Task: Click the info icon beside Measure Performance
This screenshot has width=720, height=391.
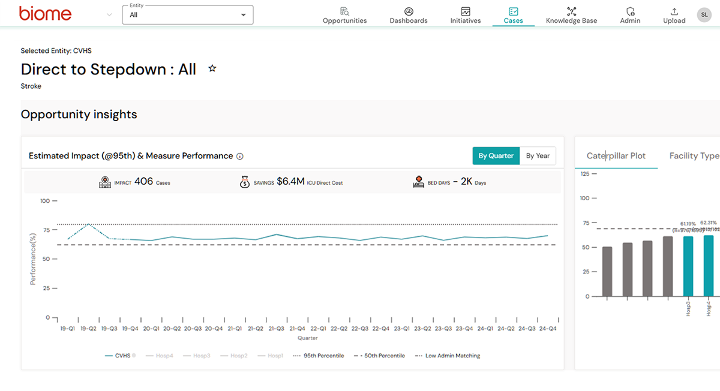Action: (240, 157)
